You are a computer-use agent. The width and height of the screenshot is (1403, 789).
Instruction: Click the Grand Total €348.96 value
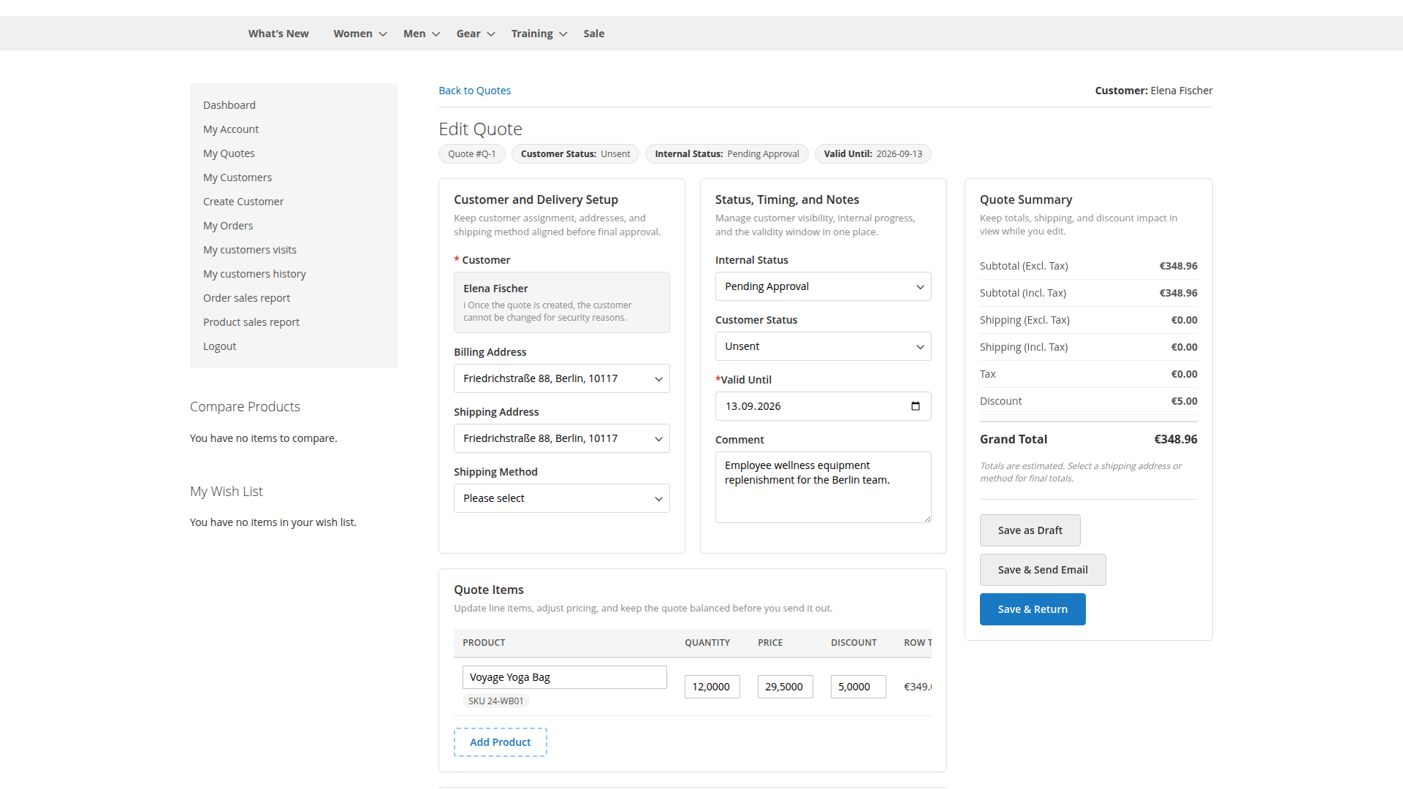point(1176,439)
